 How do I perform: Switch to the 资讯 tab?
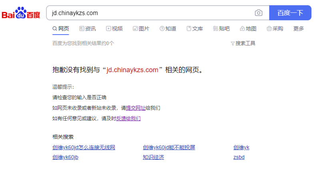(88, 29)
